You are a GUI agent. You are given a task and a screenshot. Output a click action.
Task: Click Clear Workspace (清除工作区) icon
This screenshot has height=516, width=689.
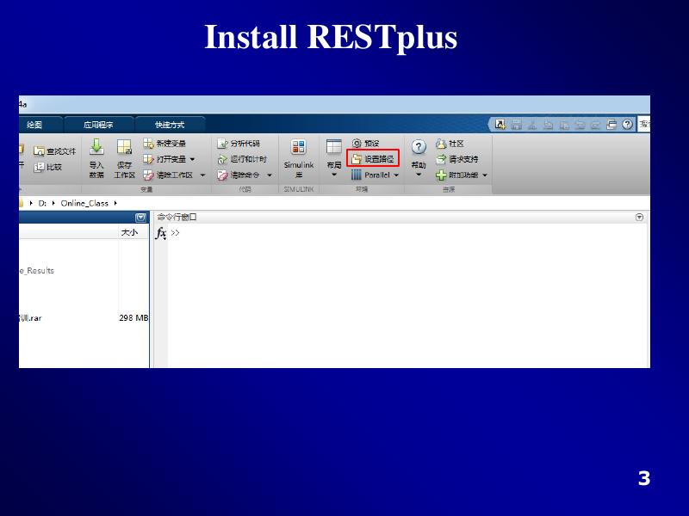(x=148, y=175)
